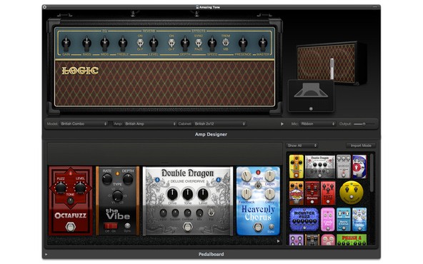The width and height of the screenshot is (423, 264).
Task: Open the Cabinet dropdown showing British 2x12
Action: click(219, 123)
